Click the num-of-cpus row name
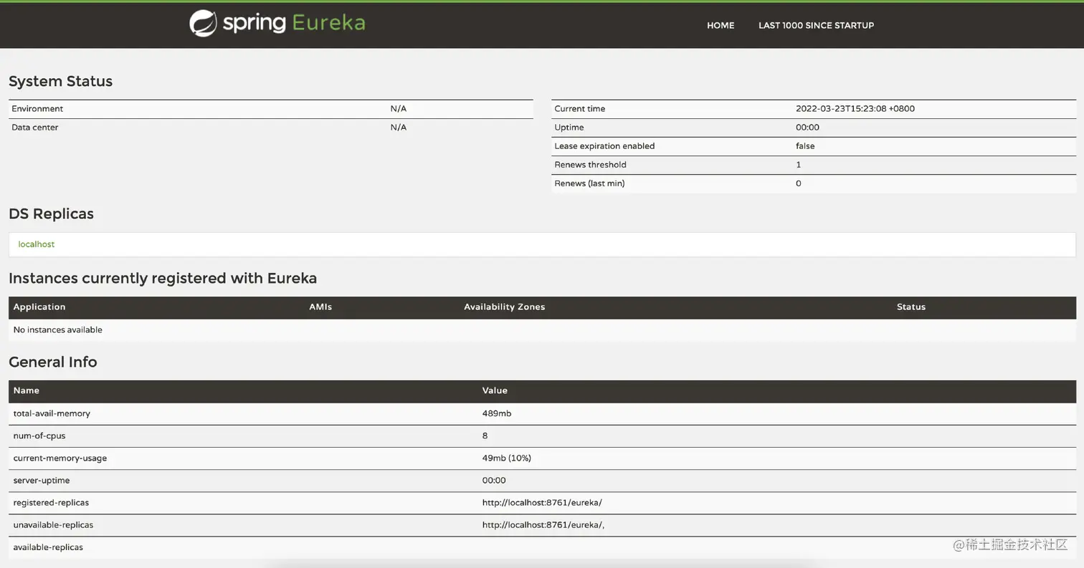Screen dimensions: 1084x568 point(39,435)
